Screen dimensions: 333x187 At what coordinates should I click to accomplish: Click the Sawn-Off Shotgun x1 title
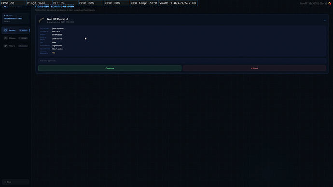[x=57, y=19]
